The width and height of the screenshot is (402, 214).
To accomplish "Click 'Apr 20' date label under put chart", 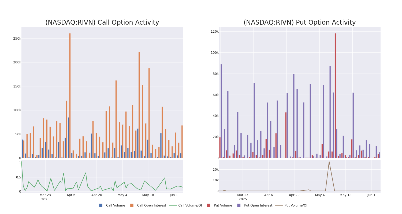I will (x=294, y=195).
